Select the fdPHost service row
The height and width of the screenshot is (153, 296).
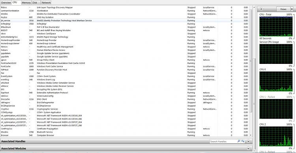point(125,70)
